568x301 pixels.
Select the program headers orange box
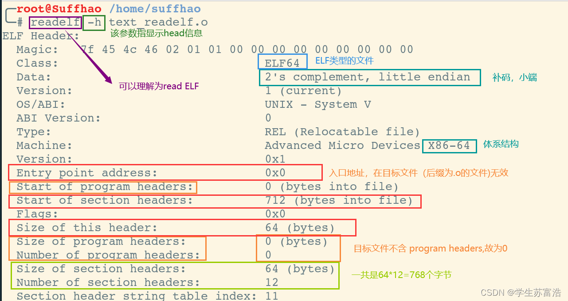107,248
